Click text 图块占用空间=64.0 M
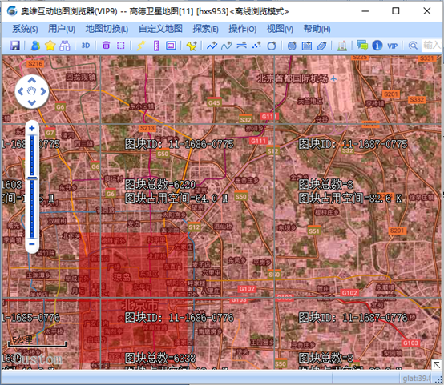 [x=176, y=199]
